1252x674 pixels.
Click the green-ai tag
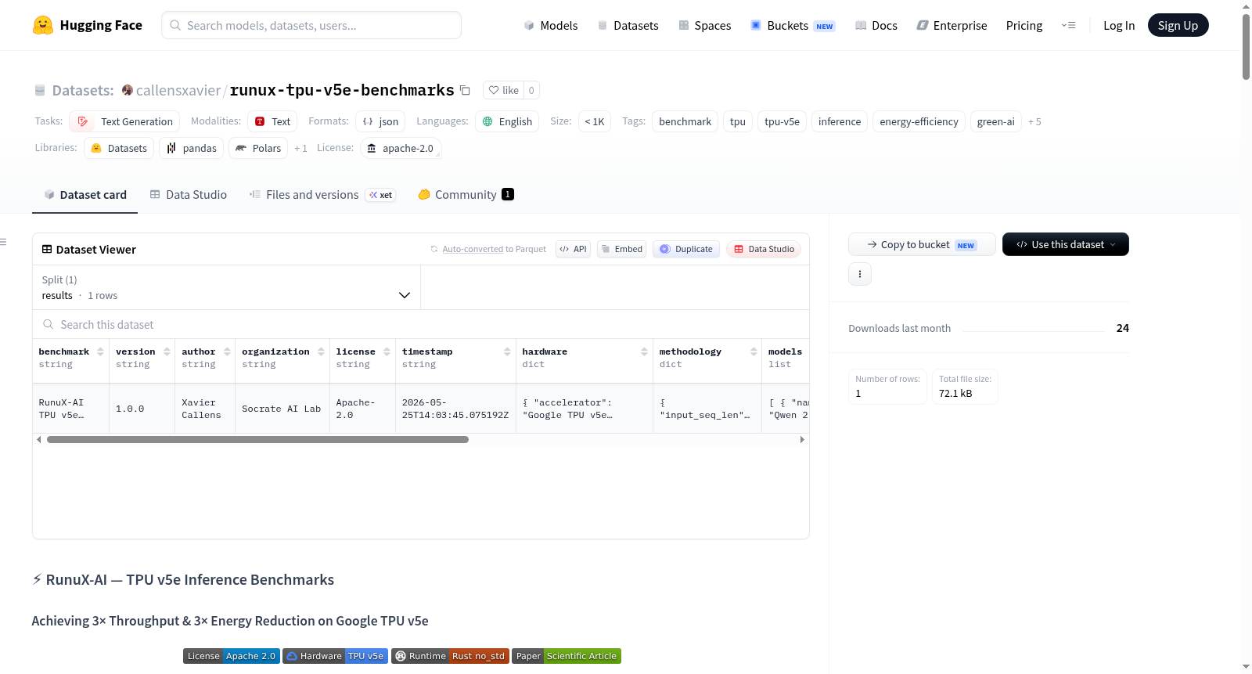995,121
